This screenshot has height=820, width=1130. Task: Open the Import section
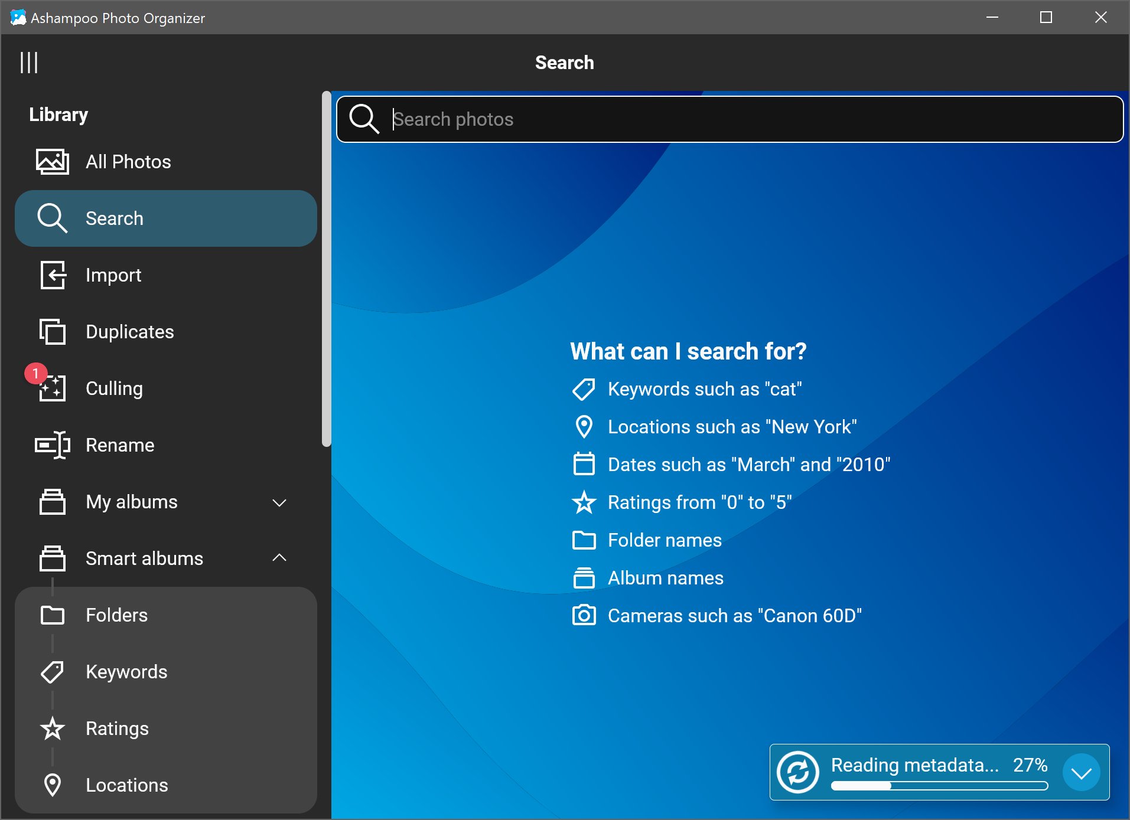click(166, 275)
